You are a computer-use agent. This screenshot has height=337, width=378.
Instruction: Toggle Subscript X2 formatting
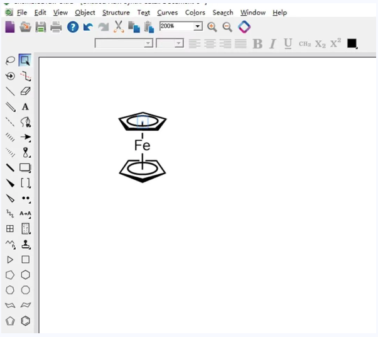tap(320, 44)
